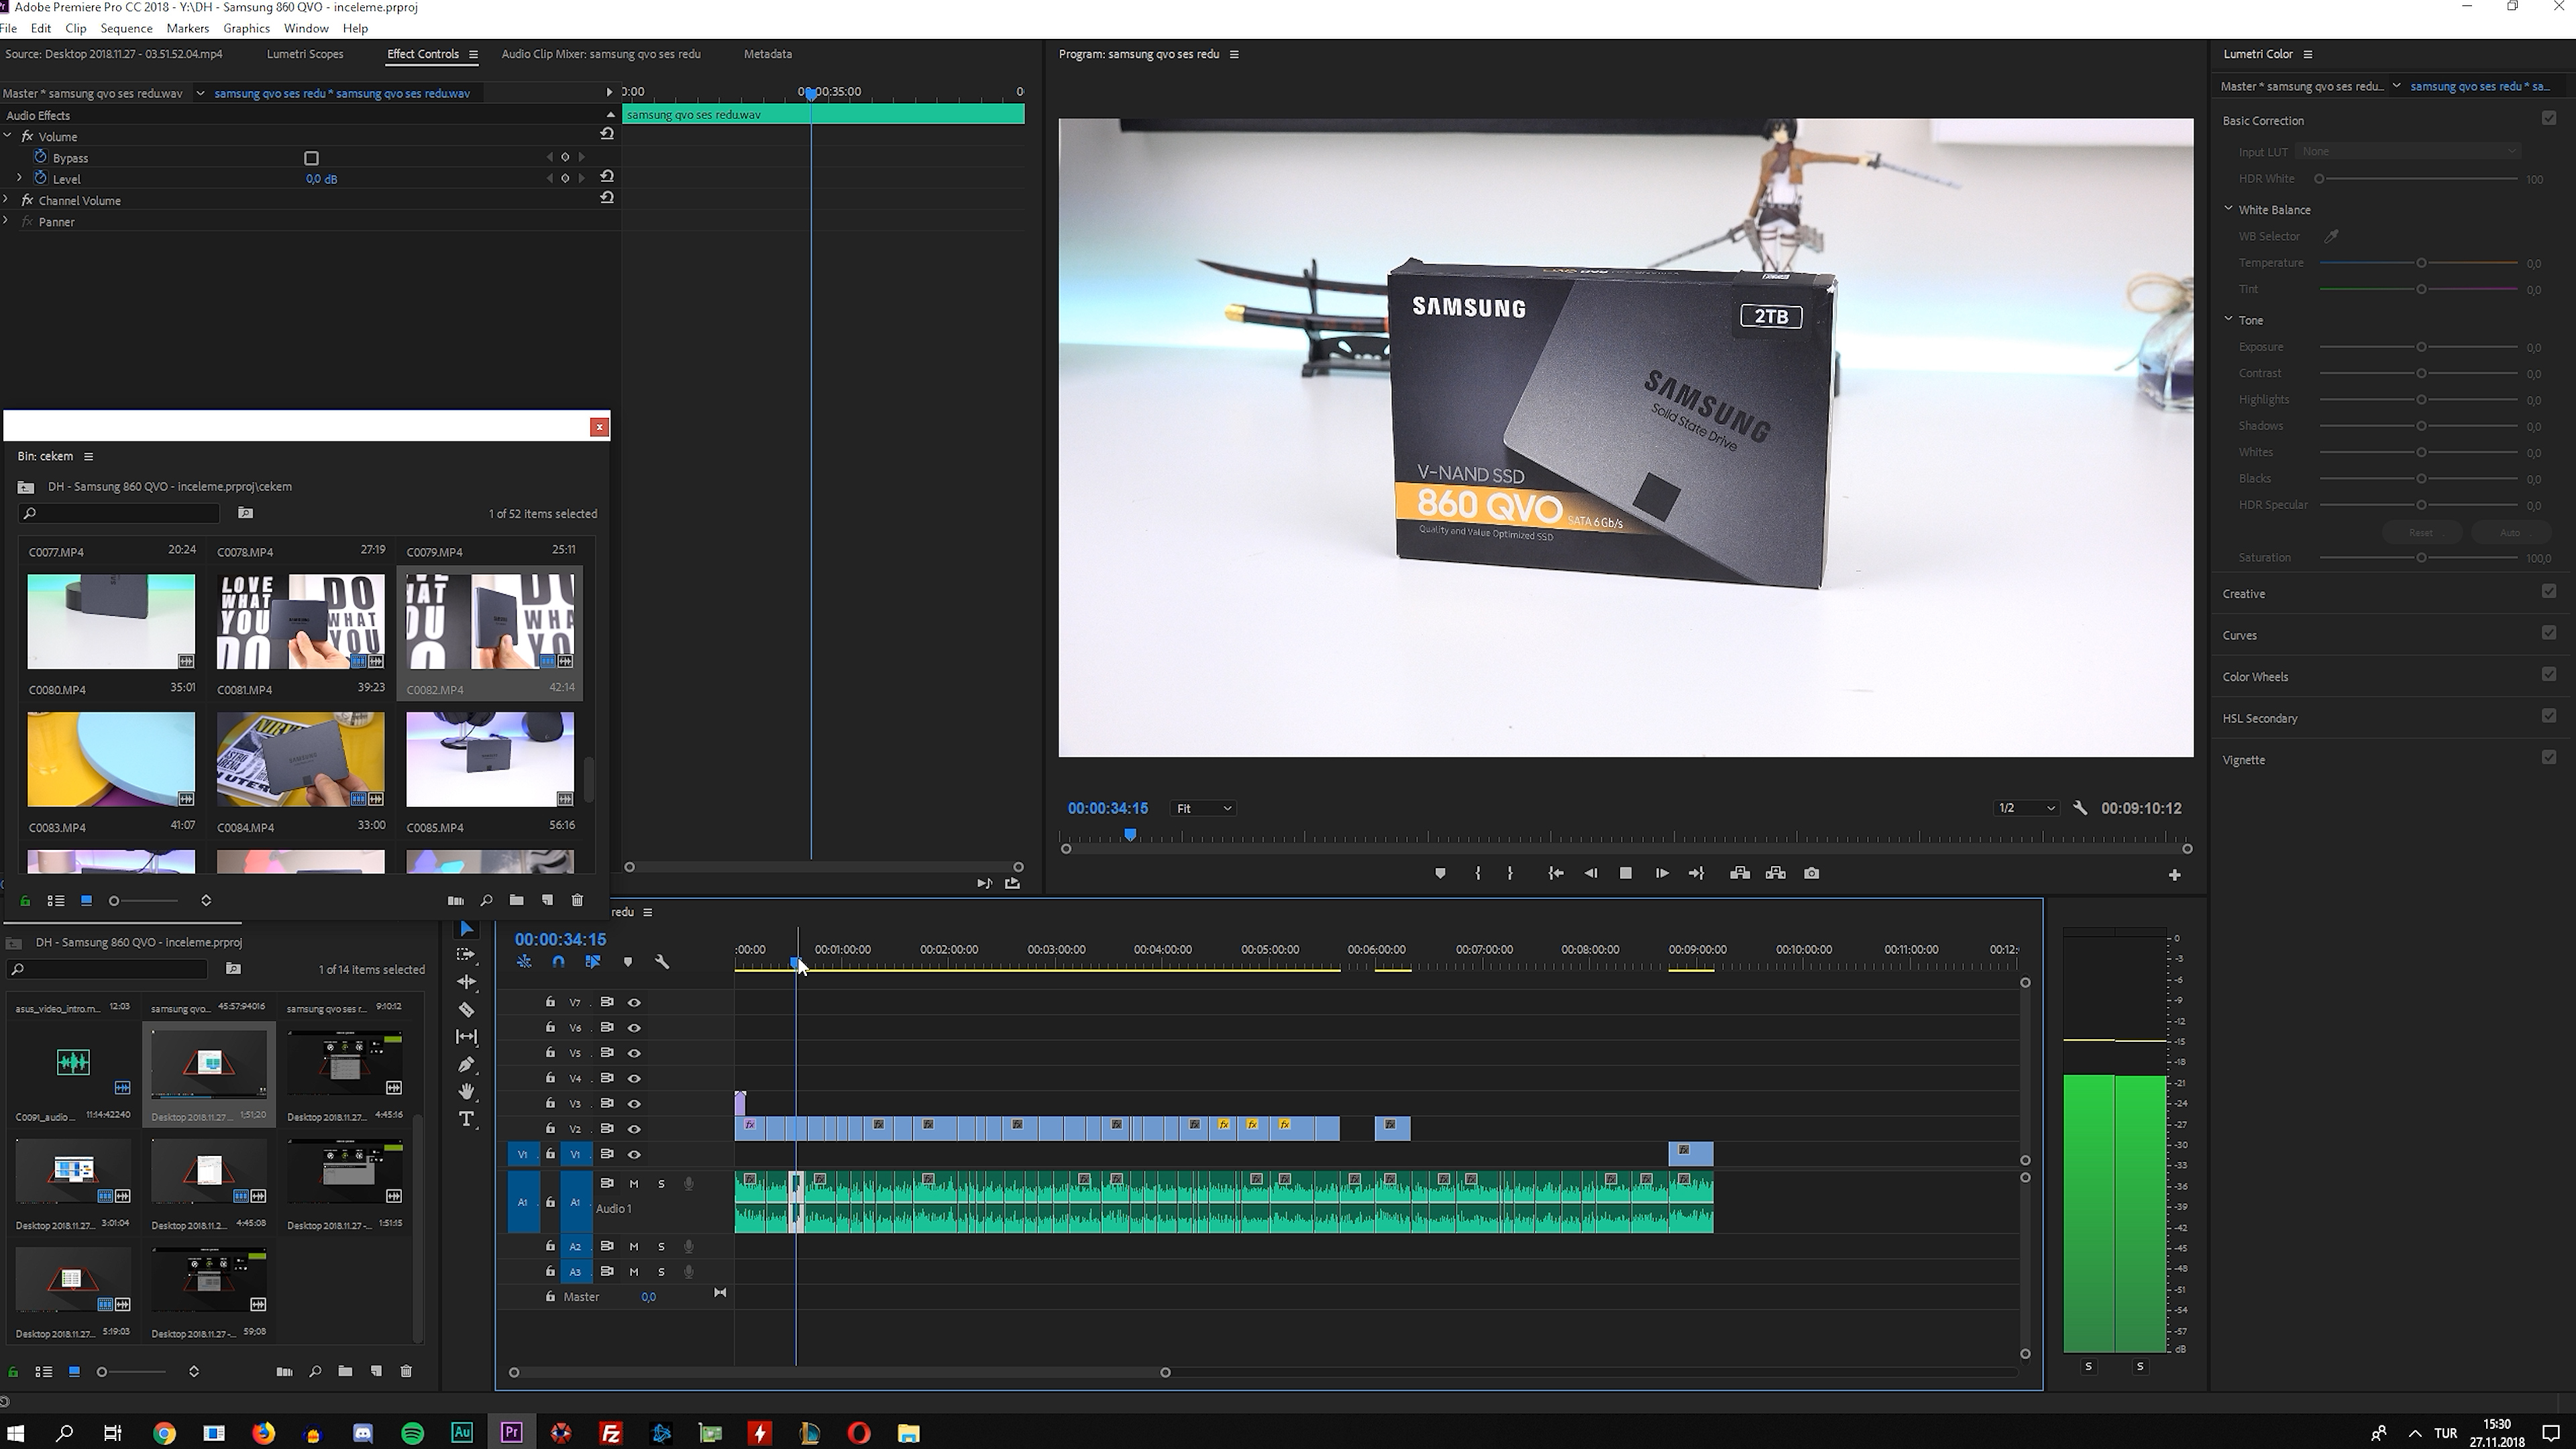Viewport: 2576px width, 1449px height.
Task: Toggle Level animation stopwatch
Action: pos(40,178)
